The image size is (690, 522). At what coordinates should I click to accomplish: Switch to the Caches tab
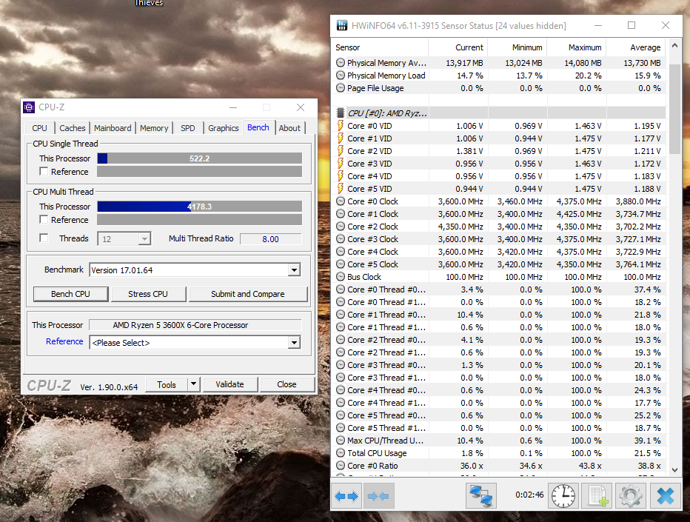72,128
